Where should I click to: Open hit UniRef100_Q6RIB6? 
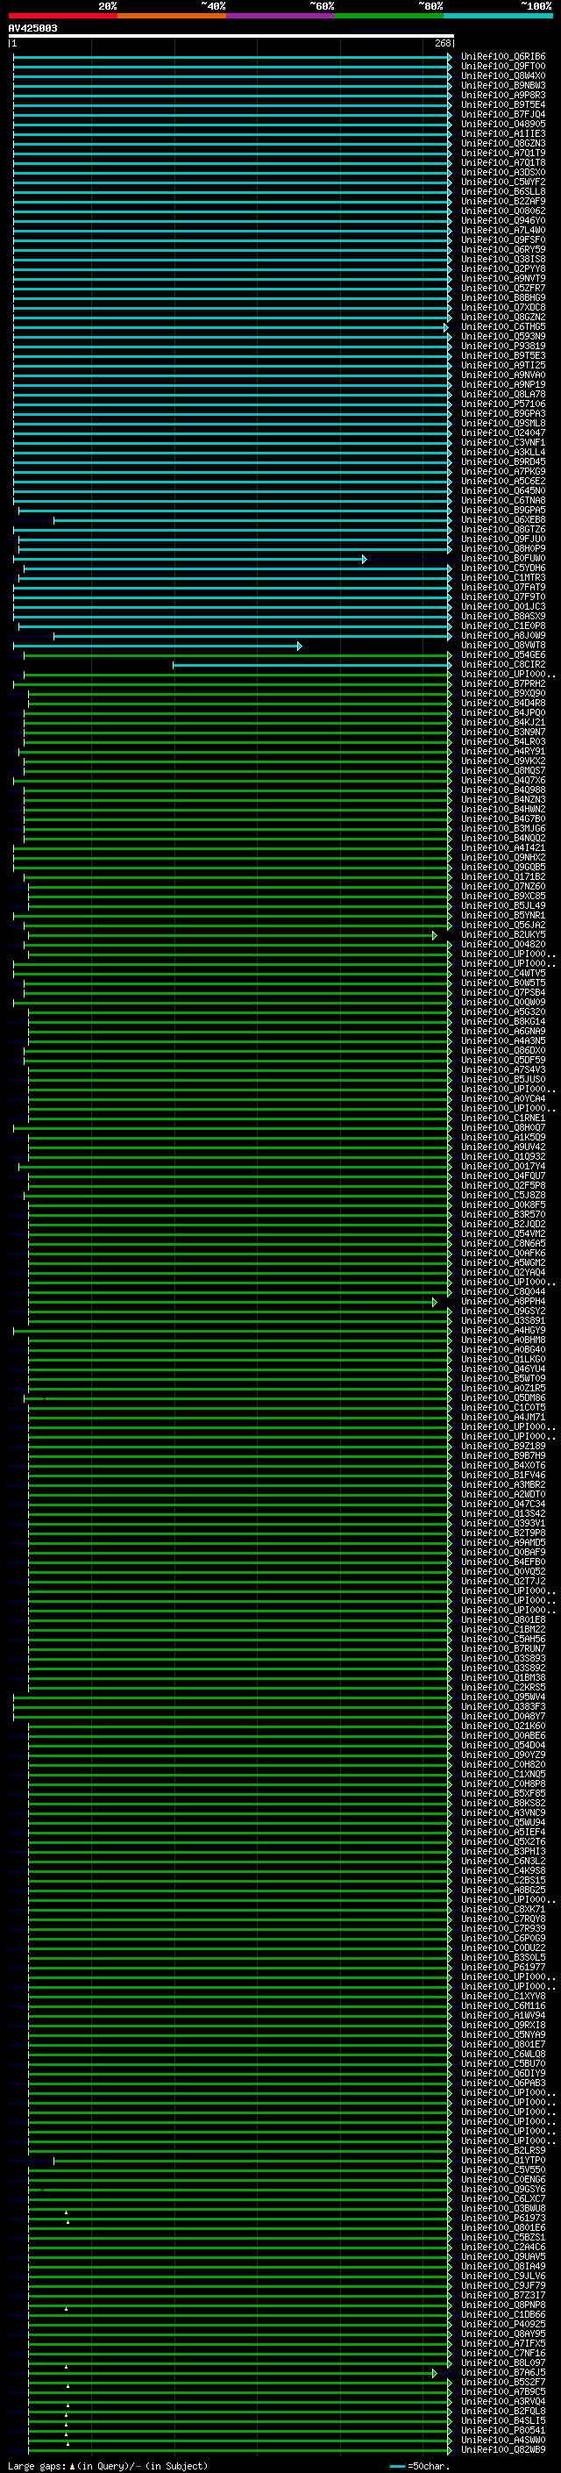503,57
